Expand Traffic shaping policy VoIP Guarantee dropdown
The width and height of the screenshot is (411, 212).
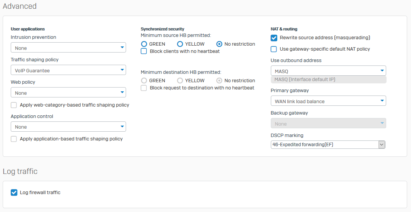68,70
